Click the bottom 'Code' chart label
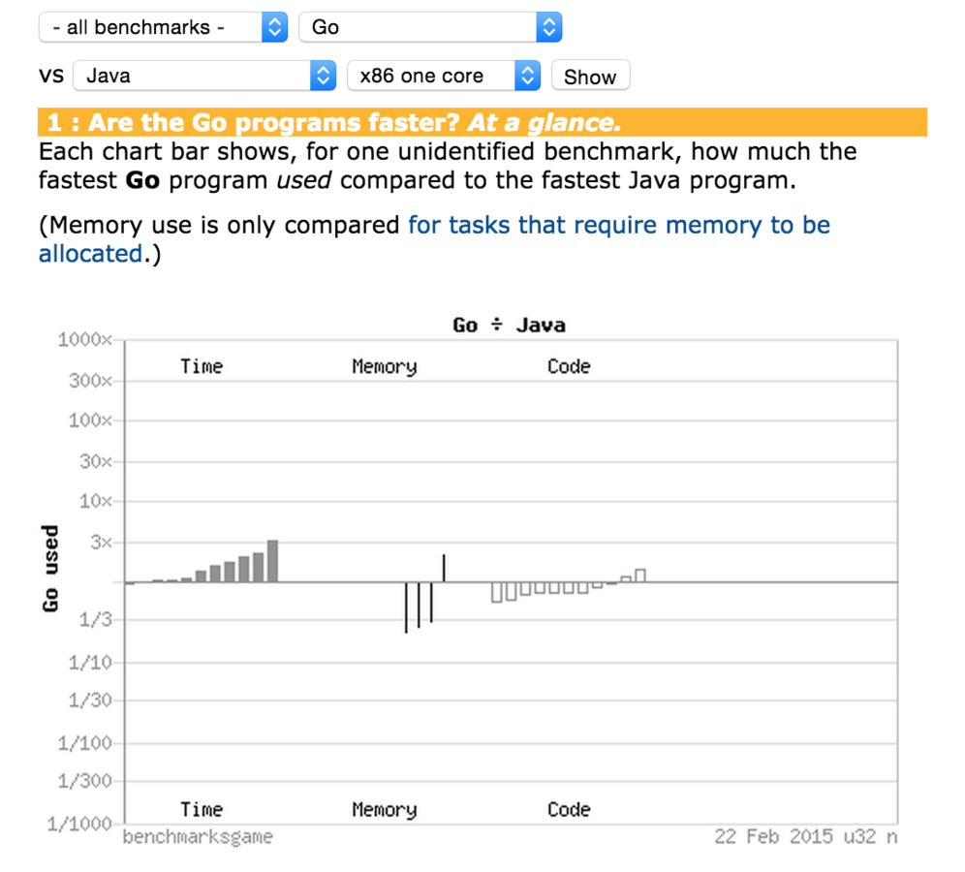 [569, 809]
